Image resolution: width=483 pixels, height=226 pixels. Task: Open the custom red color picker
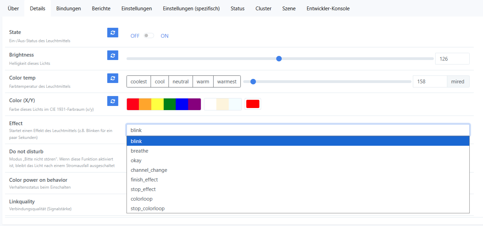click(253, 104)
